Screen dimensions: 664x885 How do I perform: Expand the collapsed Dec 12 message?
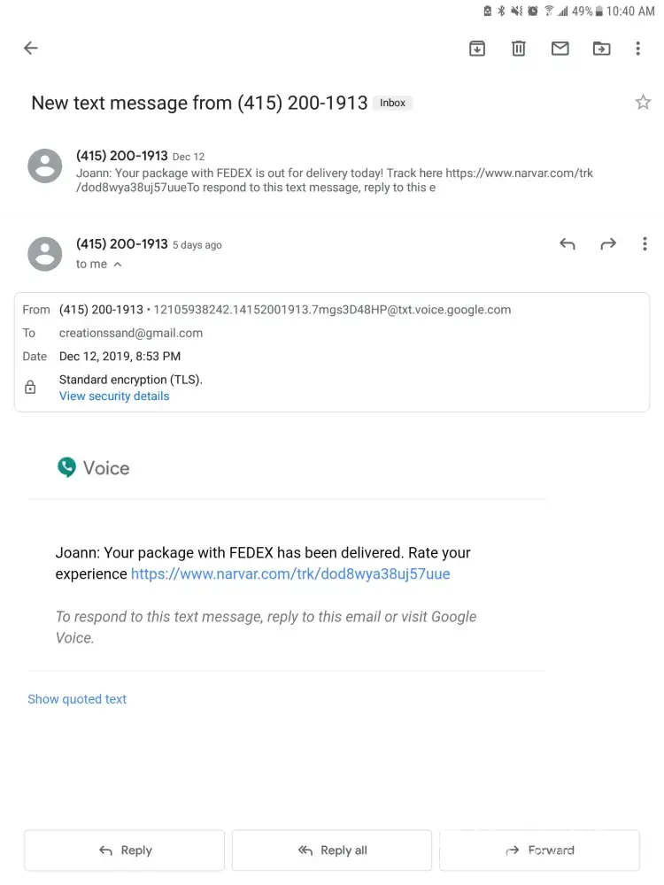click(336, 172)
